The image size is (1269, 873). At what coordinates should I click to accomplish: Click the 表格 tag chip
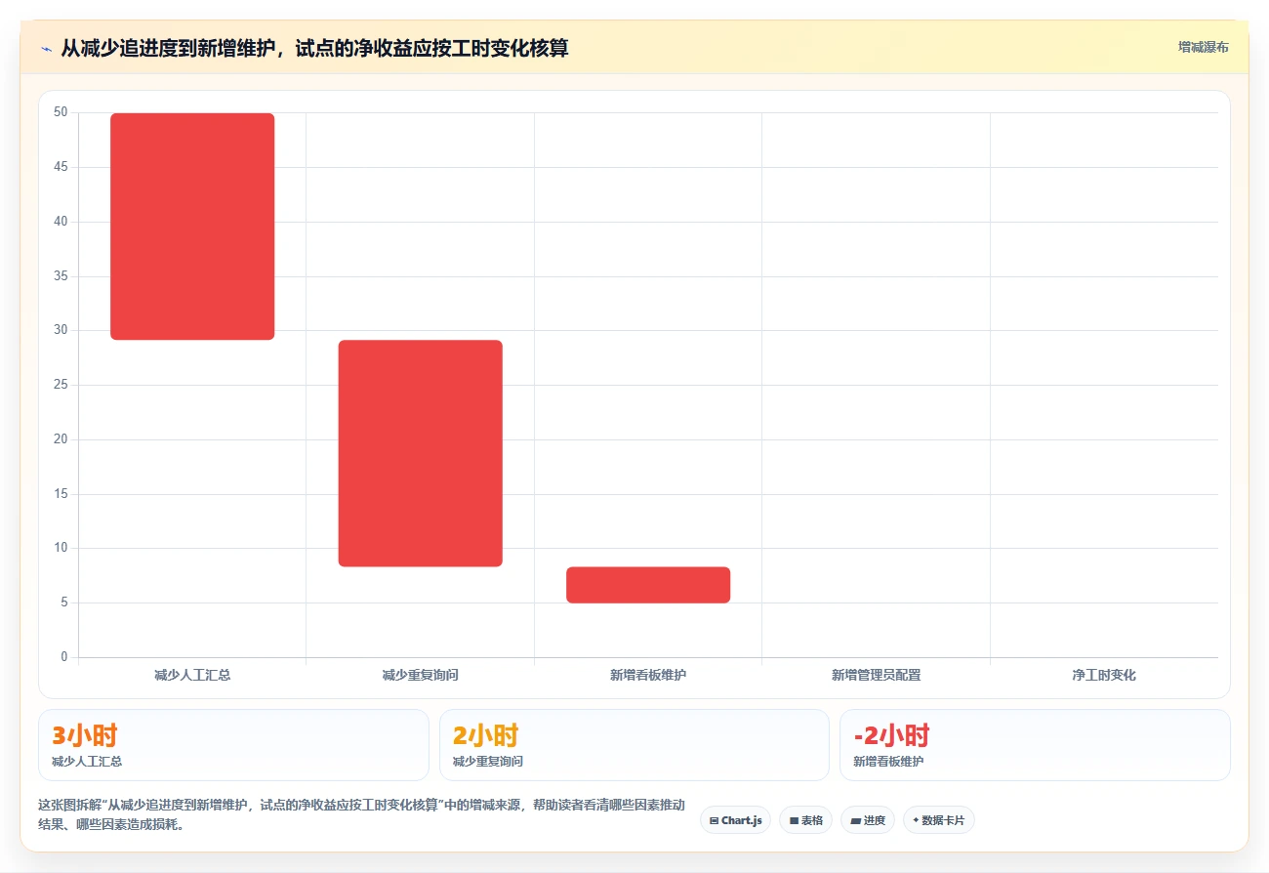tap(805, 820)
